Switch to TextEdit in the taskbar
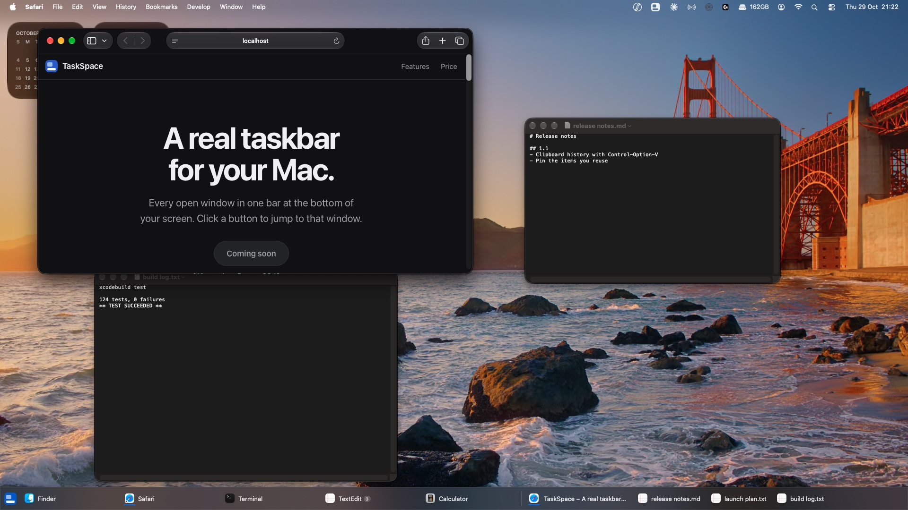Viewport: 908px width, 510px height. (348, 499)
